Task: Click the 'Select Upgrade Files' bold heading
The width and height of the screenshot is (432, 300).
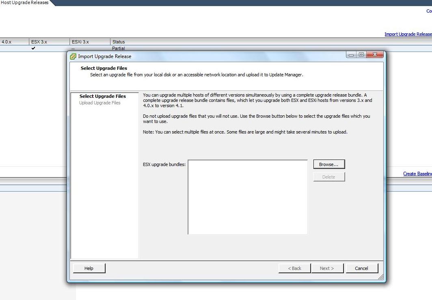Action: click(x=104, y=68)
